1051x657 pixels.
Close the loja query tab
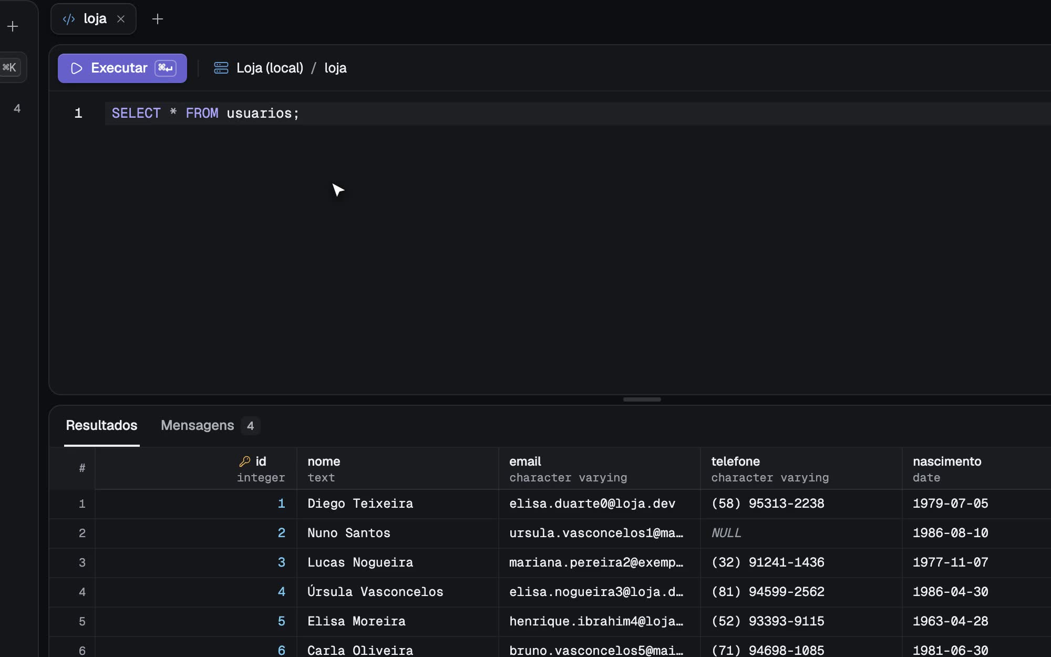pyautogui.click(x=121, y=19)
